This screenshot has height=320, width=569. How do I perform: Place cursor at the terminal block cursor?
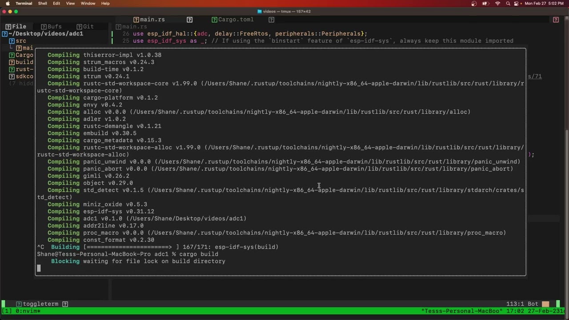39,268
